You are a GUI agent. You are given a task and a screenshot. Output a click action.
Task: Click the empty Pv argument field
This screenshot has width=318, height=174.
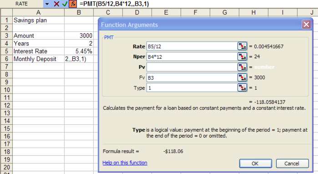pyautogui.click(x=192, y=67)
